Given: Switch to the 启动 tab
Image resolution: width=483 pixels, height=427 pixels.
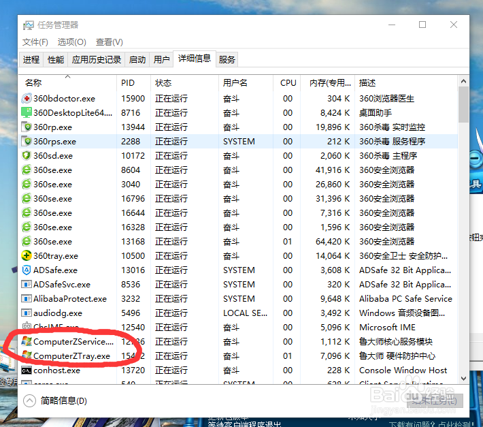Looking at the screenshot, I should pos(137,59).
